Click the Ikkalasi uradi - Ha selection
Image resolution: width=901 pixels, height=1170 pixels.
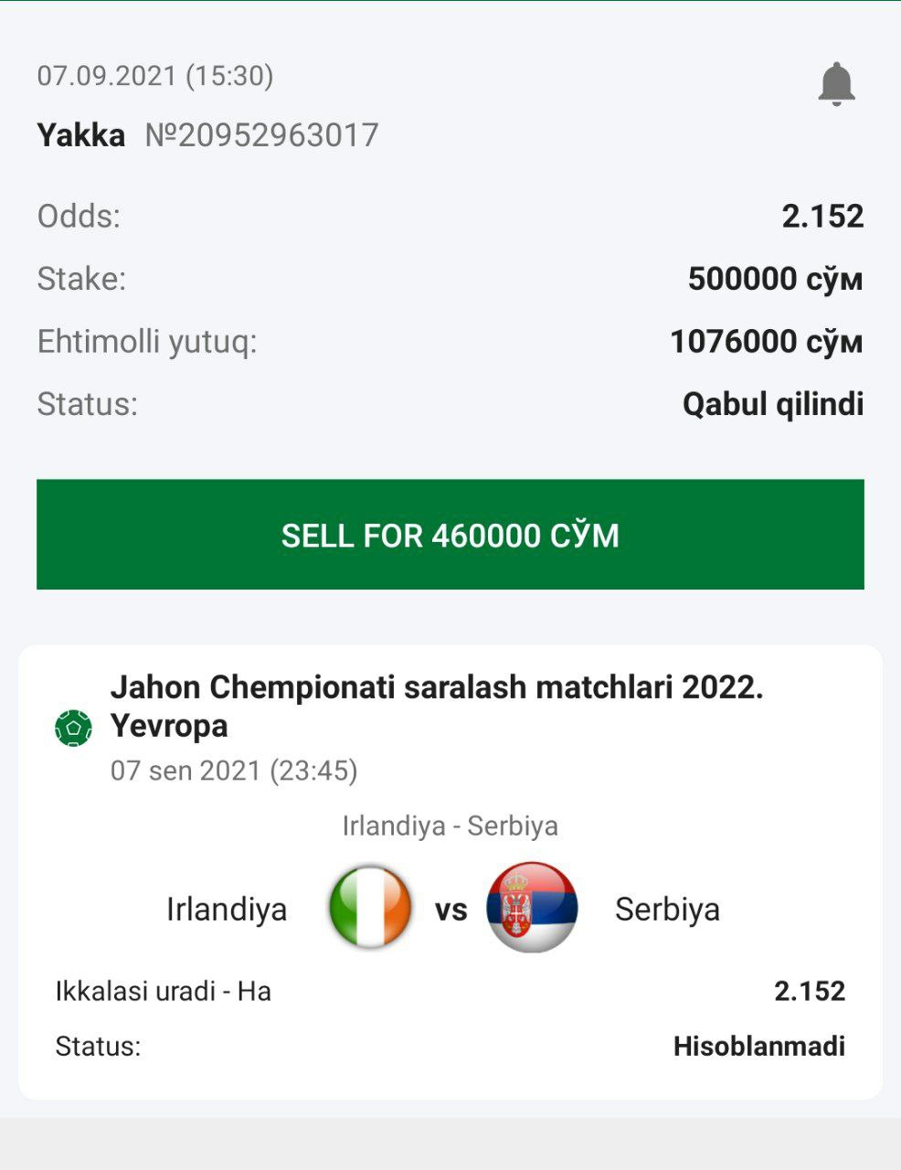click(164, 991)
